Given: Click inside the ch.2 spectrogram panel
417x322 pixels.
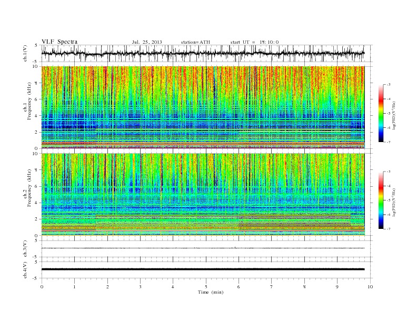Looking at the screenshot, I should [x=203, y=195].
